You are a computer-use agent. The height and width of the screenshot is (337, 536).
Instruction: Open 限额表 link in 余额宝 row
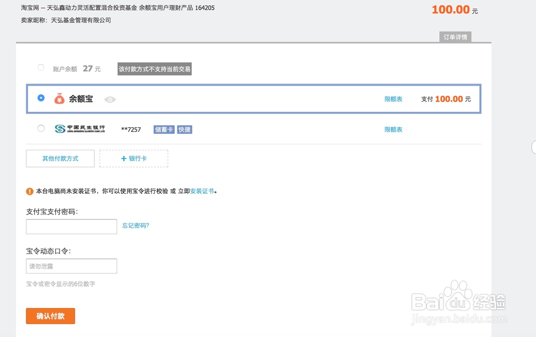393,99
